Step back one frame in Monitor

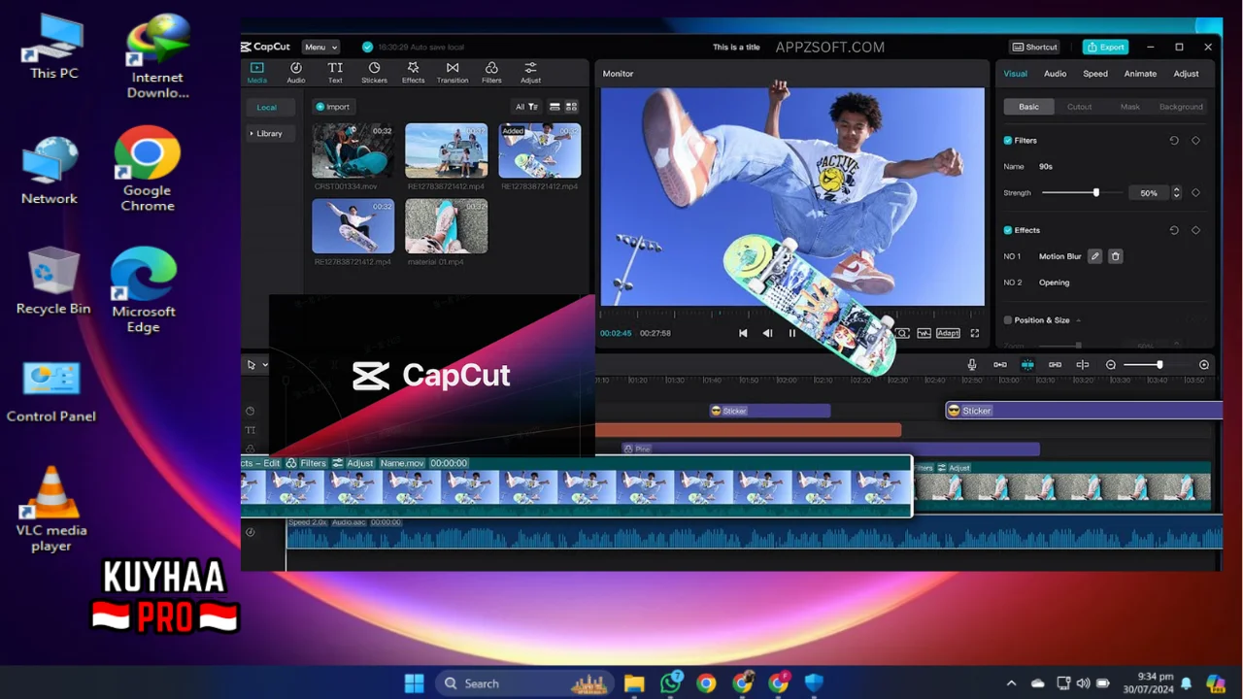pos(767,333)
